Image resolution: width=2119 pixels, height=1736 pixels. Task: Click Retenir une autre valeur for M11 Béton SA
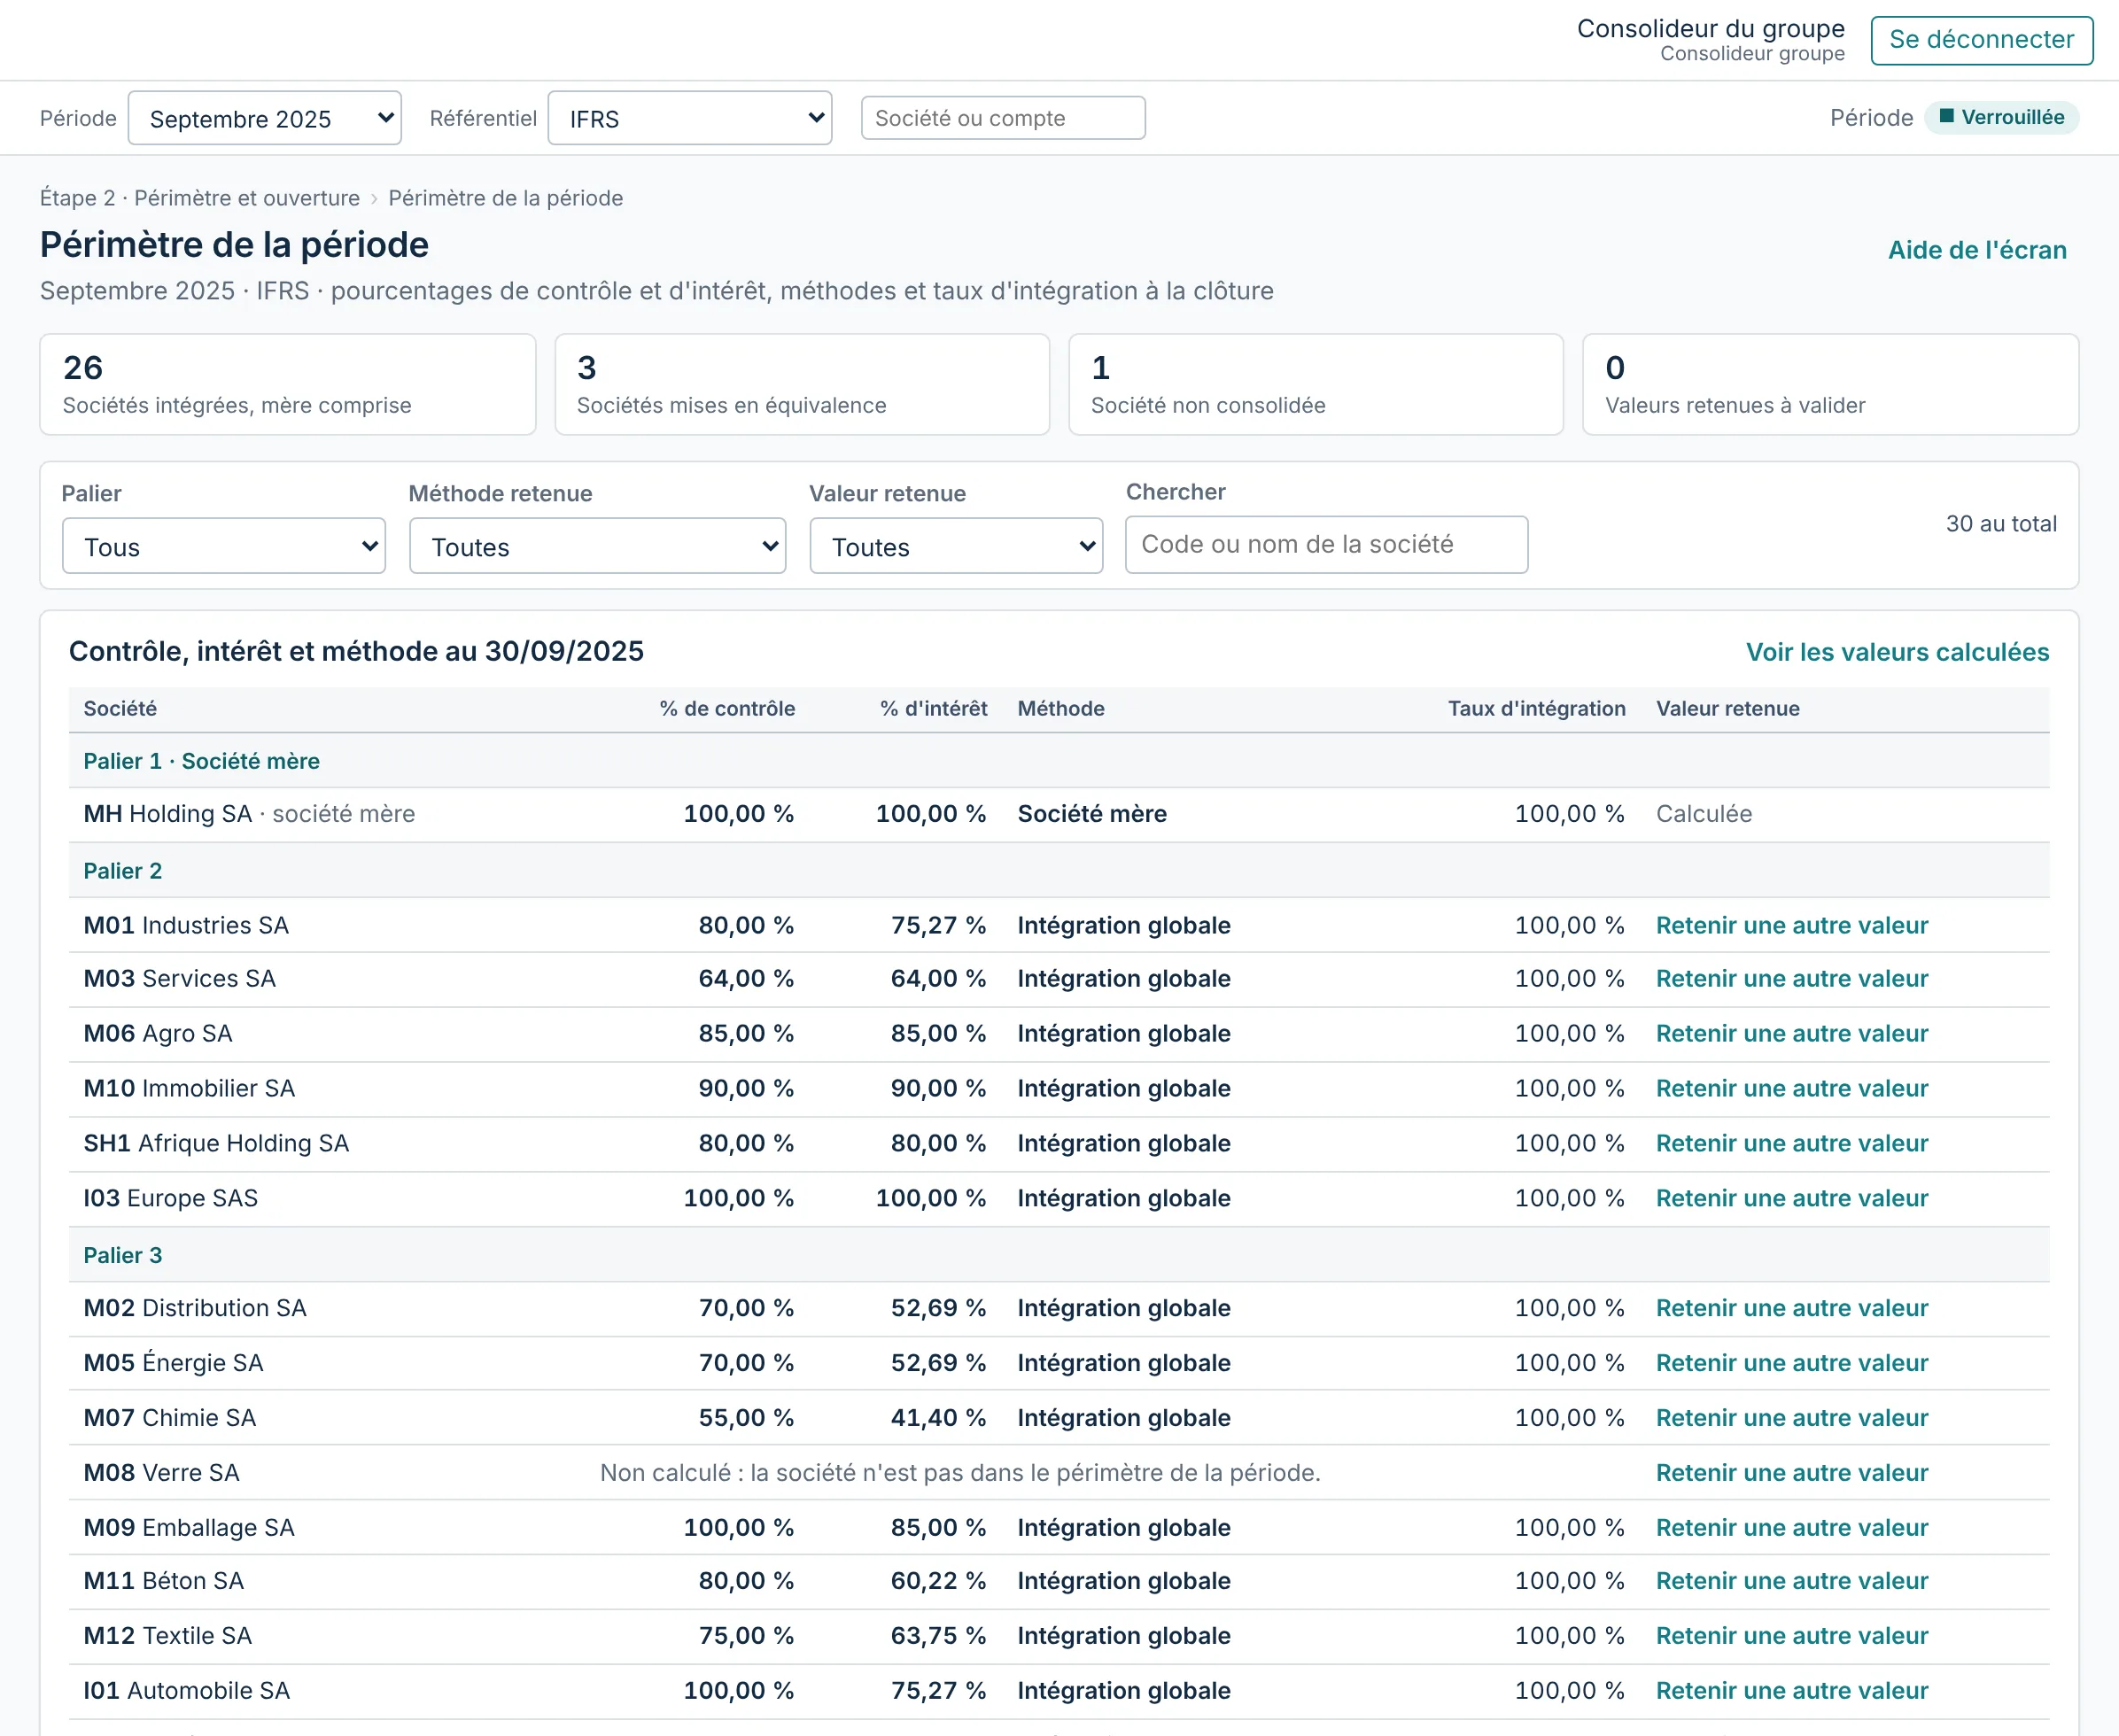tap(1791, 1581)
